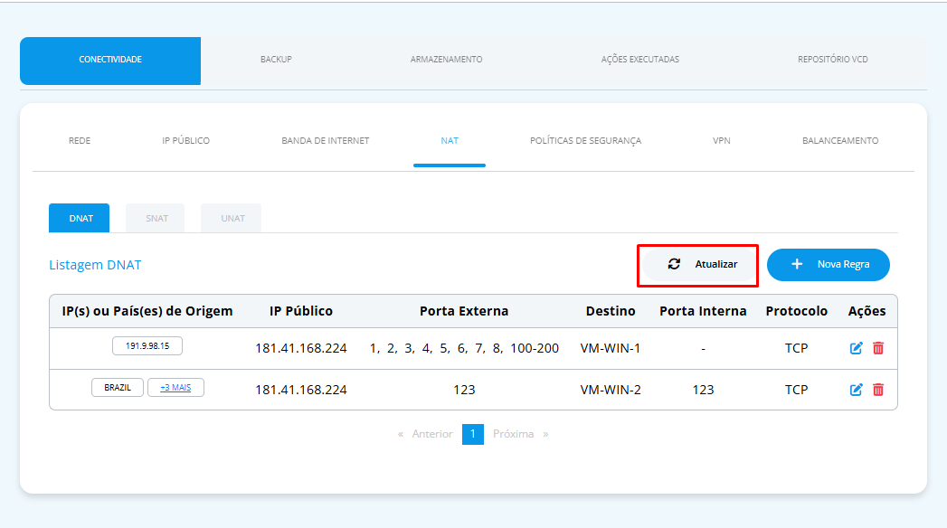947x528 pixels.
Task: Go to Ações Executadas tab
Action: coord(640,60)
